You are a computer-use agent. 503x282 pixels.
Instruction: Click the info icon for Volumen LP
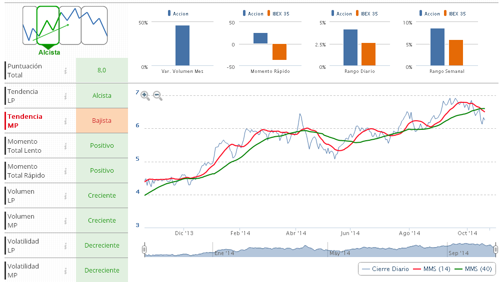pos(65,196)
